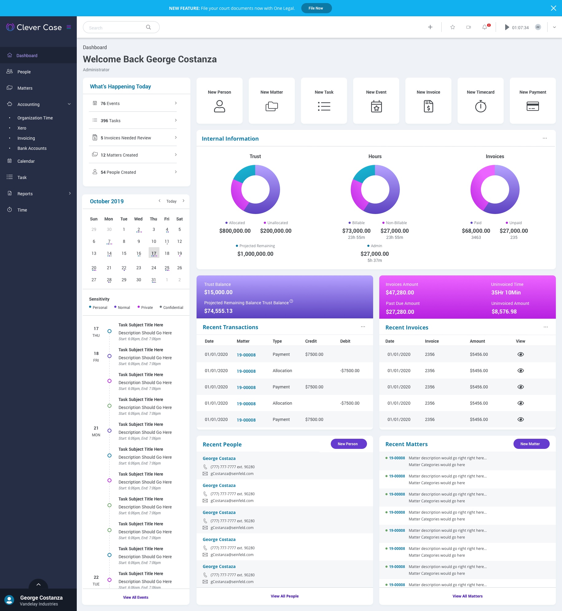Start the timer with play button

tap(507, 27)
